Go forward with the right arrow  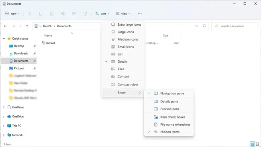(13, 26)
